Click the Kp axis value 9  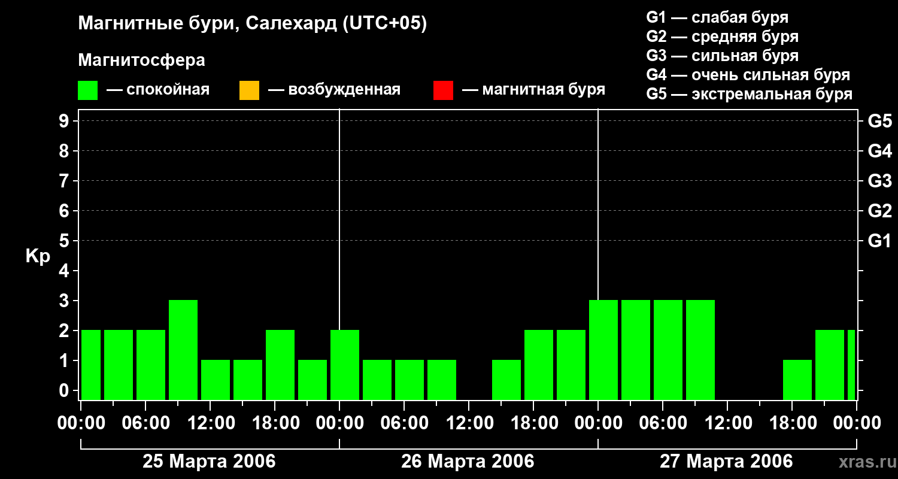pyautogui.click(x=65, y=121)
